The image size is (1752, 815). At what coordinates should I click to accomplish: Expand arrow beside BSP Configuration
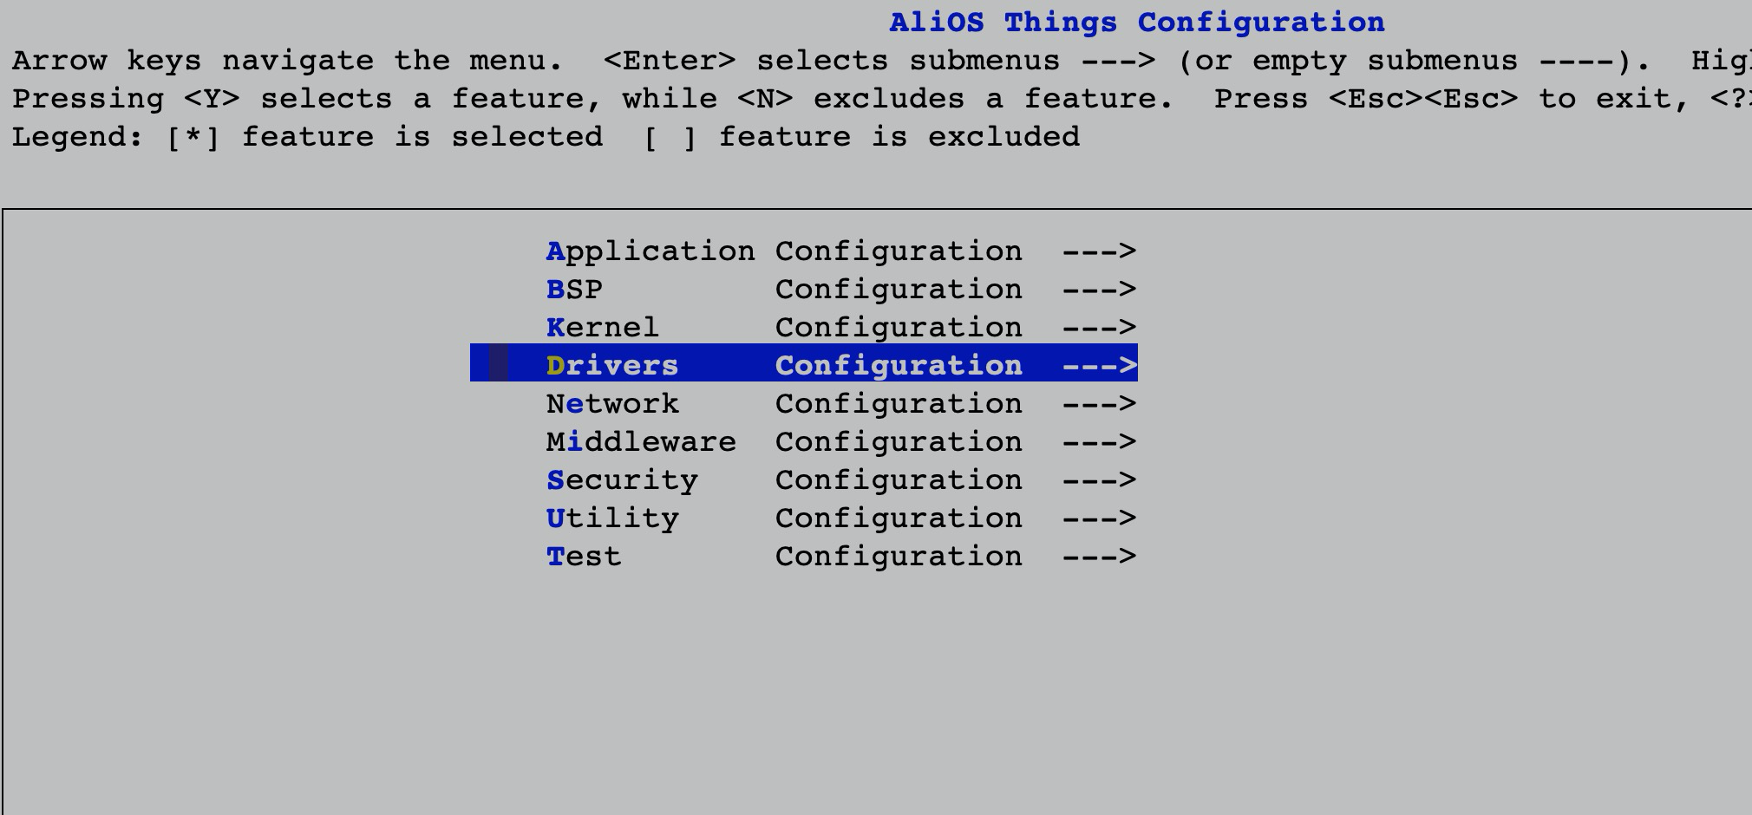1099,290
